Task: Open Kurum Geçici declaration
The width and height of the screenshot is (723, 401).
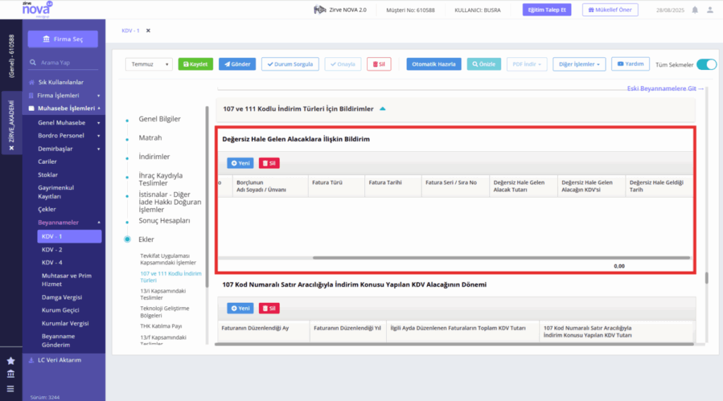Action: click(x=61, y=310)
